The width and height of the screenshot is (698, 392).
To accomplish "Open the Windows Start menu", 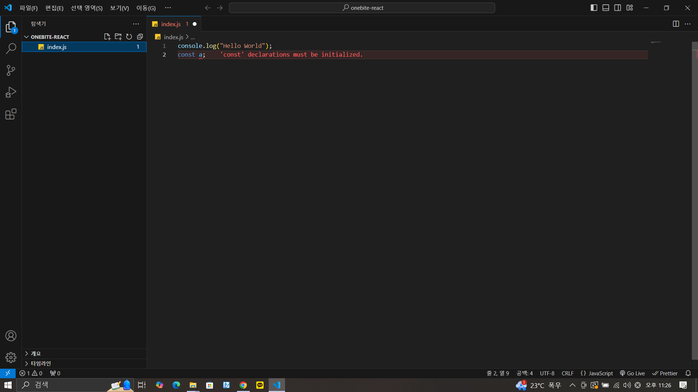I will [8, 385].
